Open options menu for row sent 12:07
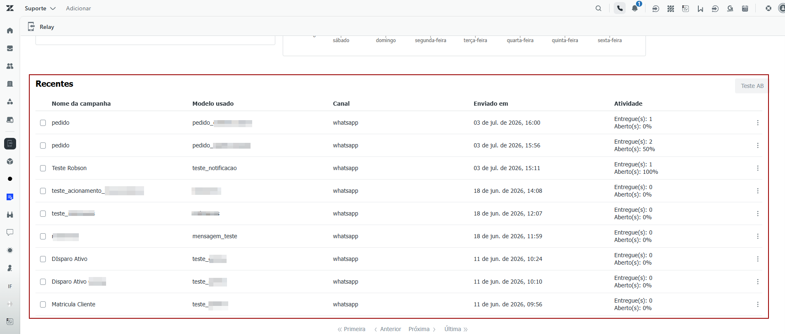This screenshot has width=785, height=334. point(758,213)
